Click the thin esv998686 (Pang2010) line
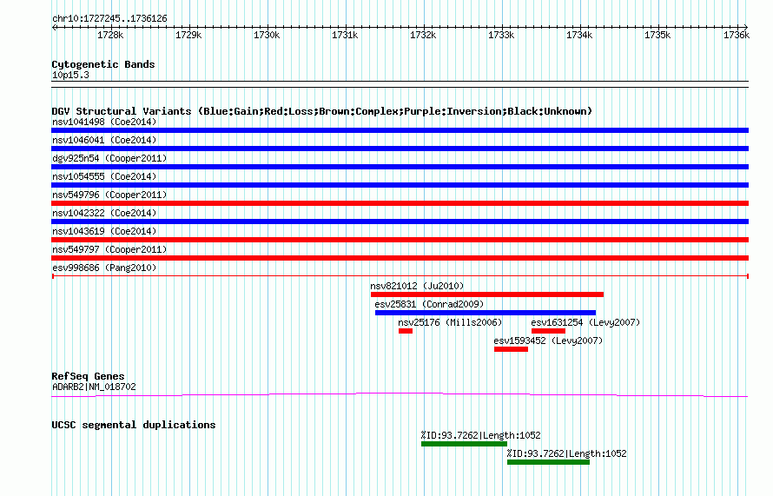This screenshot has width=773, height=496. pyautogui.click(x=400, y=276)
